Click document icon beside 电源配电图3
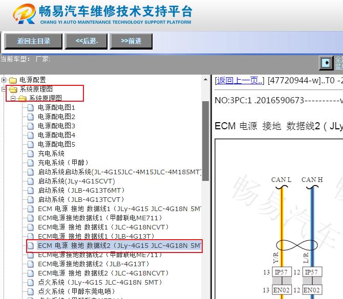The height and width of the screenshot is (299, 343). 31,126
